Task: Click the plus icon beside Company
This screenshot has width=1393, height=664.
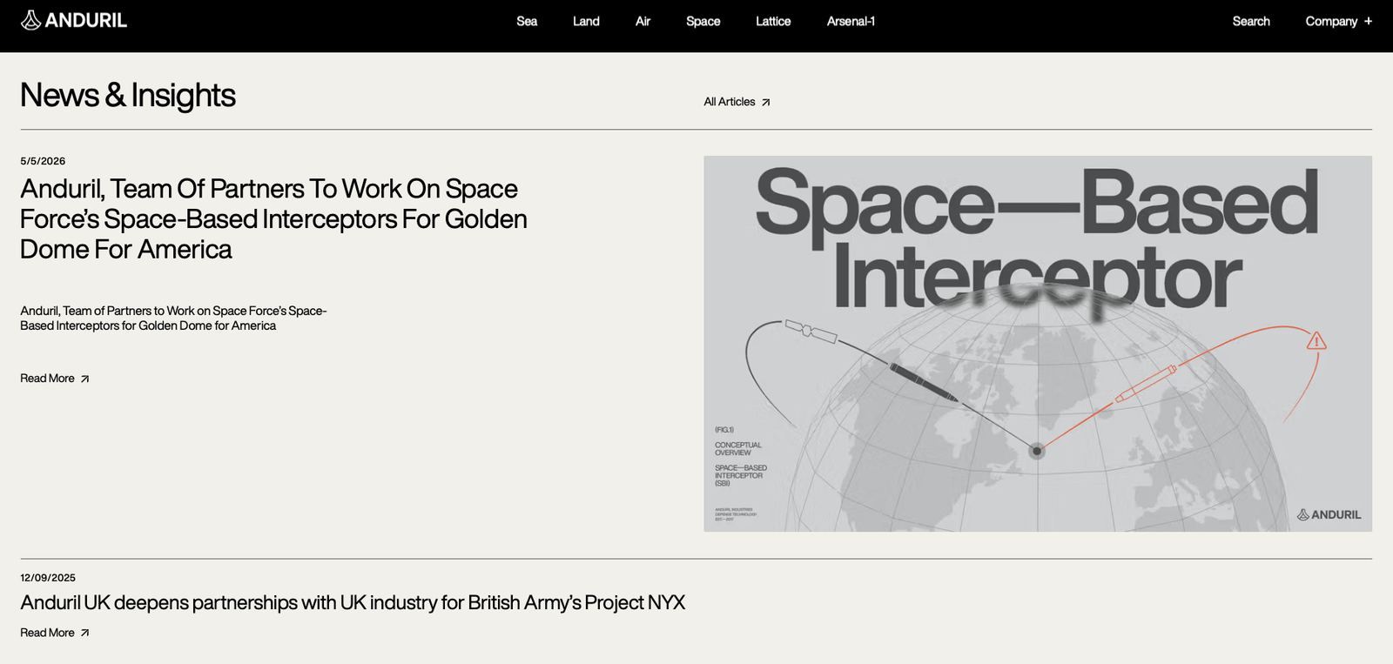Action: tap(1368, 21)
